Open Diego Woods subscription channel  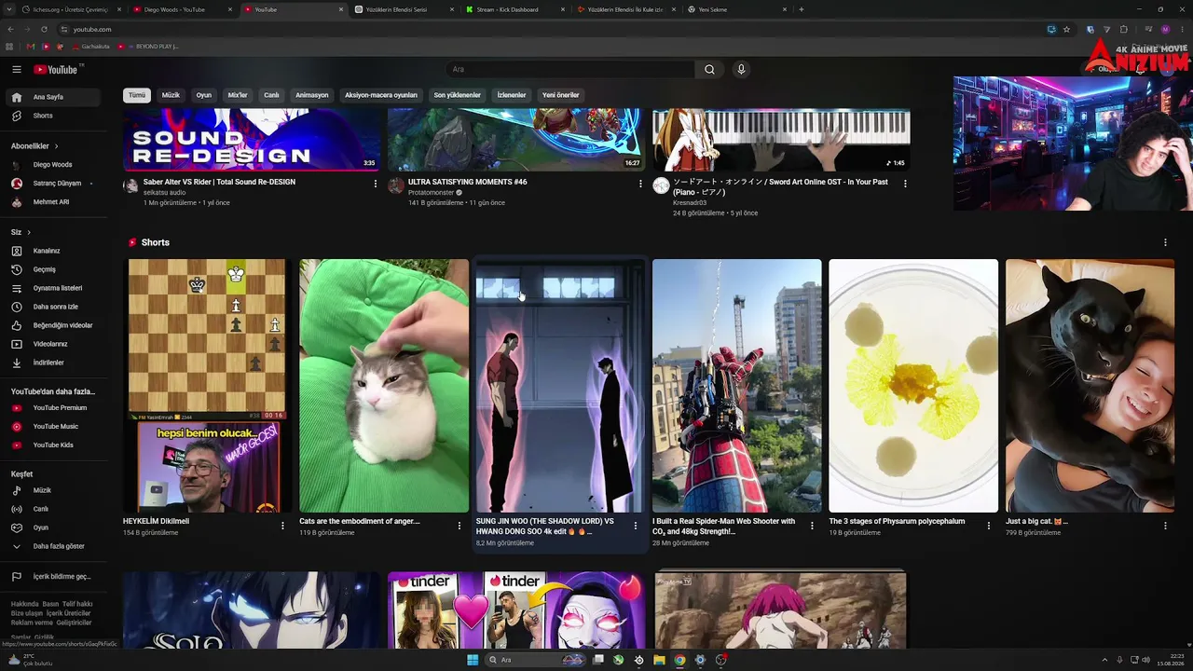(x=56, y=165)
